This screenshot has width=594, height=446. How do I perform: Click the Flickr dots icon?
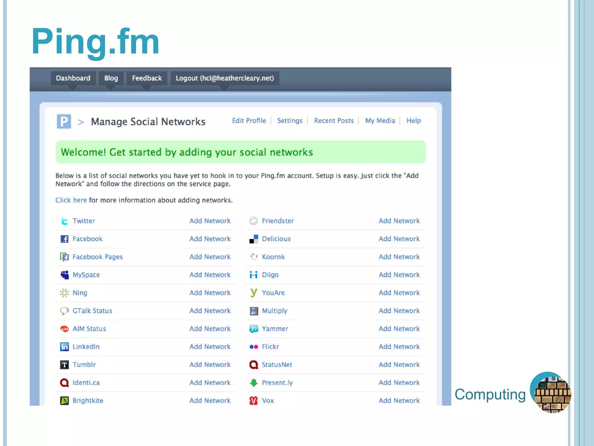click(x=253, y=347)
